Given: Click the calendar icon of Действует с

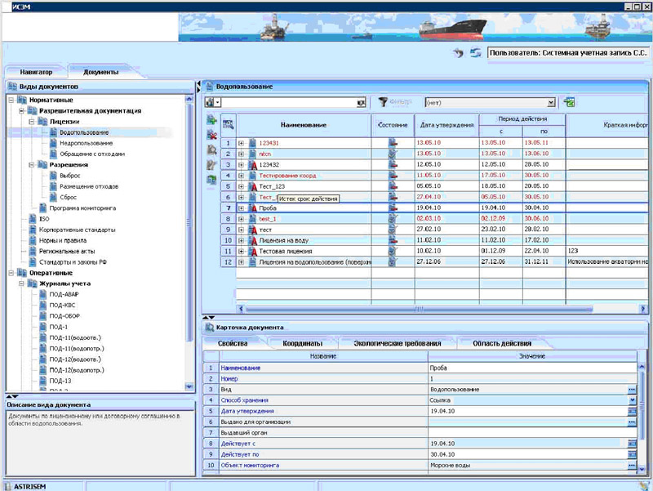Looking at the screenshot, I should (x=632, y=444).
